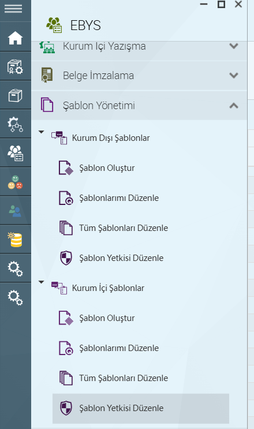Image resolution: width=254 pixels, height=429 pixels.
Task: Open the upper settings gears sidebar icon
Action: [16, 268]
